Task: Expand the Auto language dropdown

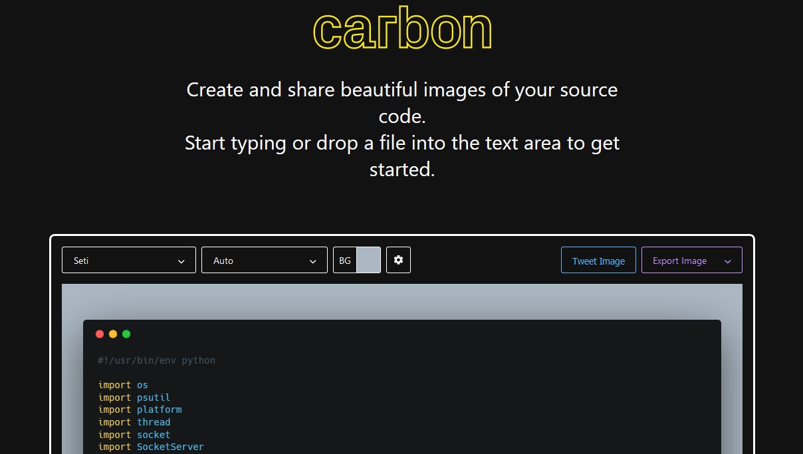Action: 265,260
